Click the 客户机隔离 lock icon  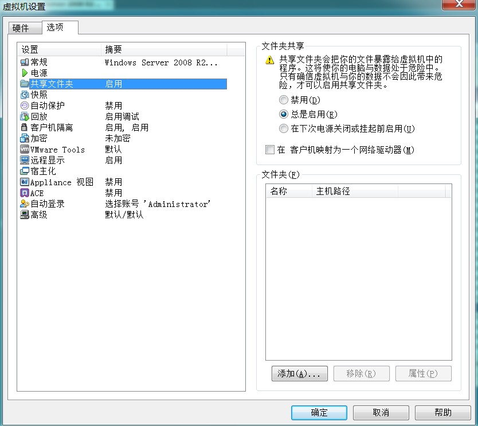point(25,127)
